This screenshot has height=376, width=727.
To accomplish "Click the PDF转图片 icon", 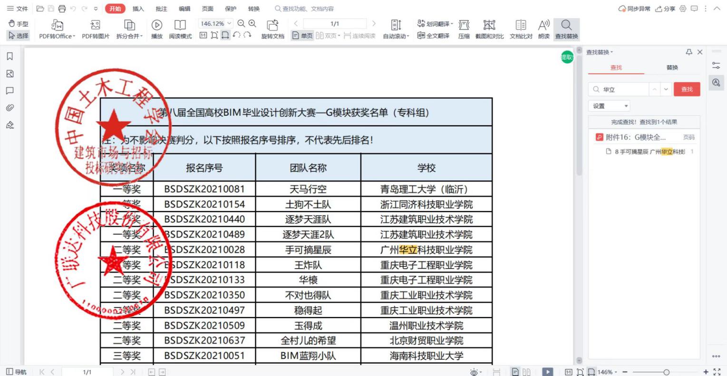I will point(95,25).
